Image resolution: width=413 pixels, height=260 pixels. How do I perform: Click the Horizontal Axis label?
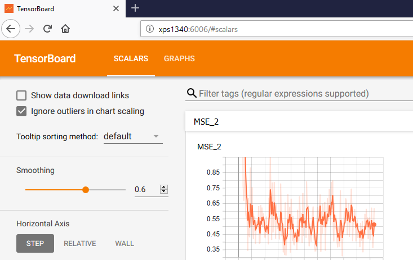point(43,223)
